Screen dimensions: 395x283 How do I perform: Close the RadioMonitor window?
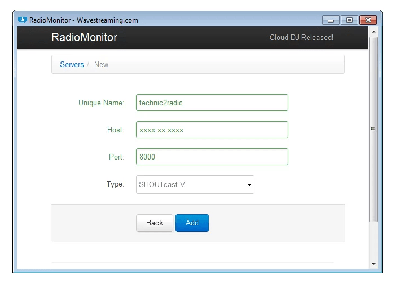pos(368,20)
